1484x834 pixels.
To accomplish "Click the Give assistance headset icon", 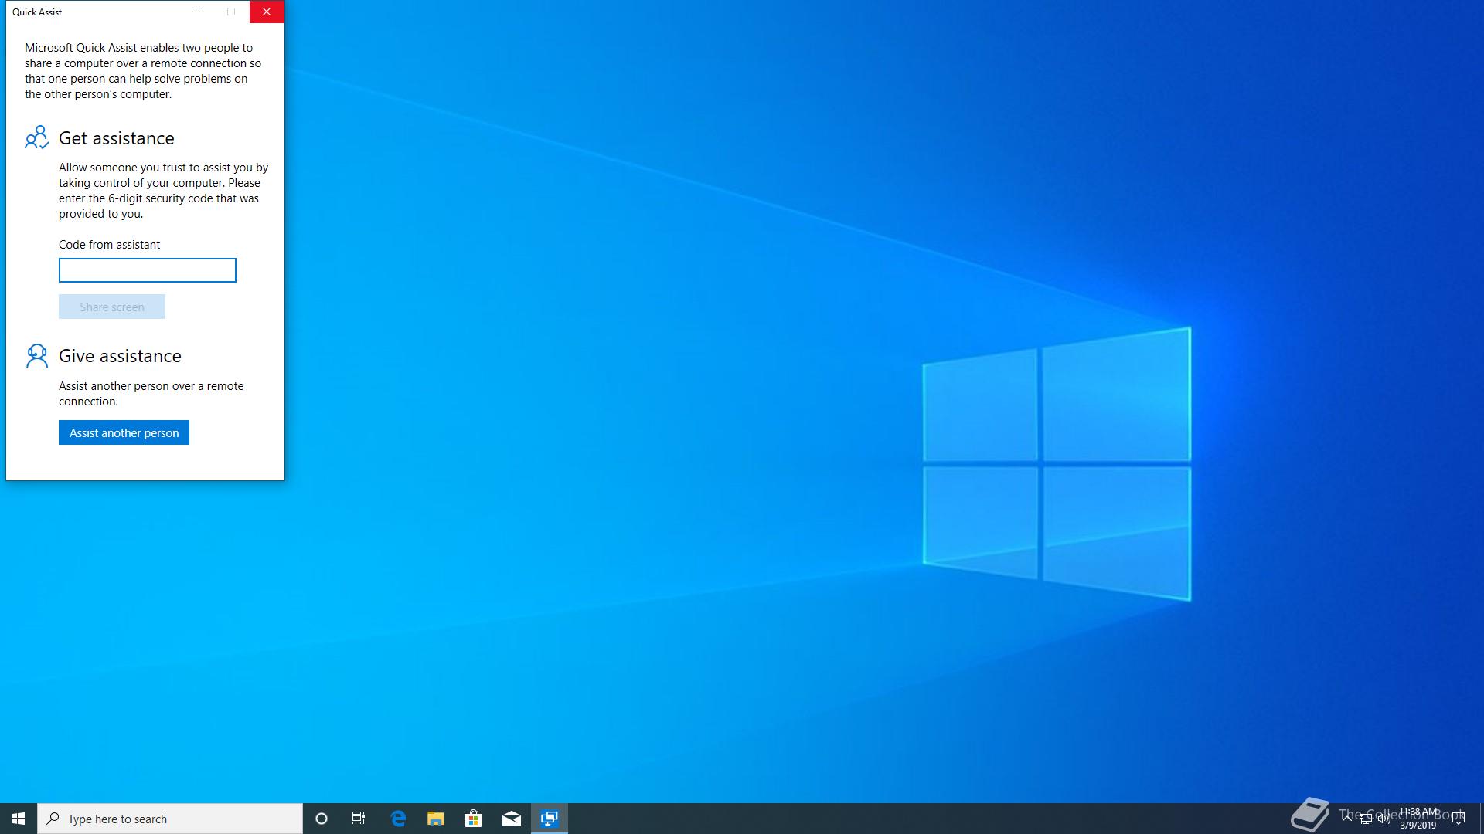I will tap(36, 356).
